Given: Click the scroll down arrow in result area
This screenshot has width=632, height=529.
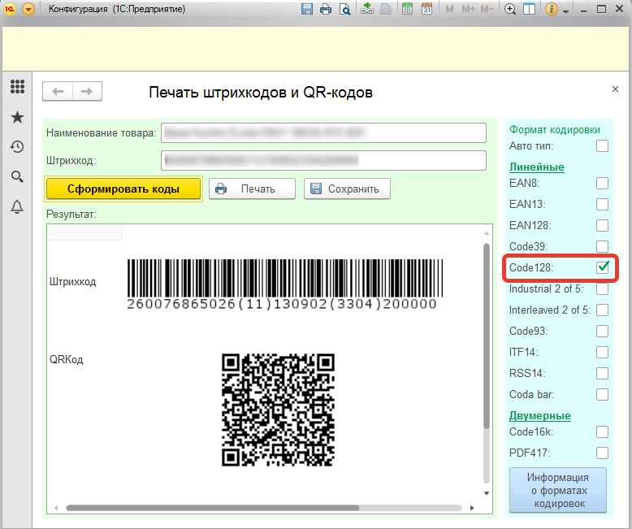Looking at the screenshot, I should 487,493.
